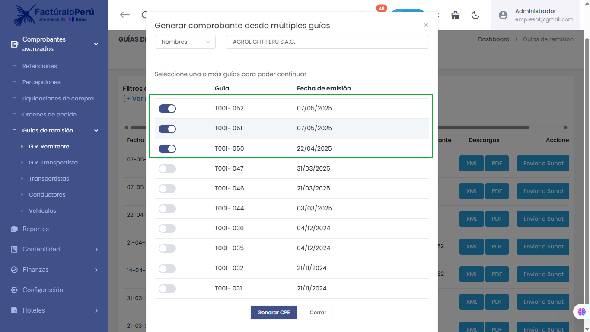Disable the toggle for guía T001- 052
The image size is (590, 332).
(167, 109)
